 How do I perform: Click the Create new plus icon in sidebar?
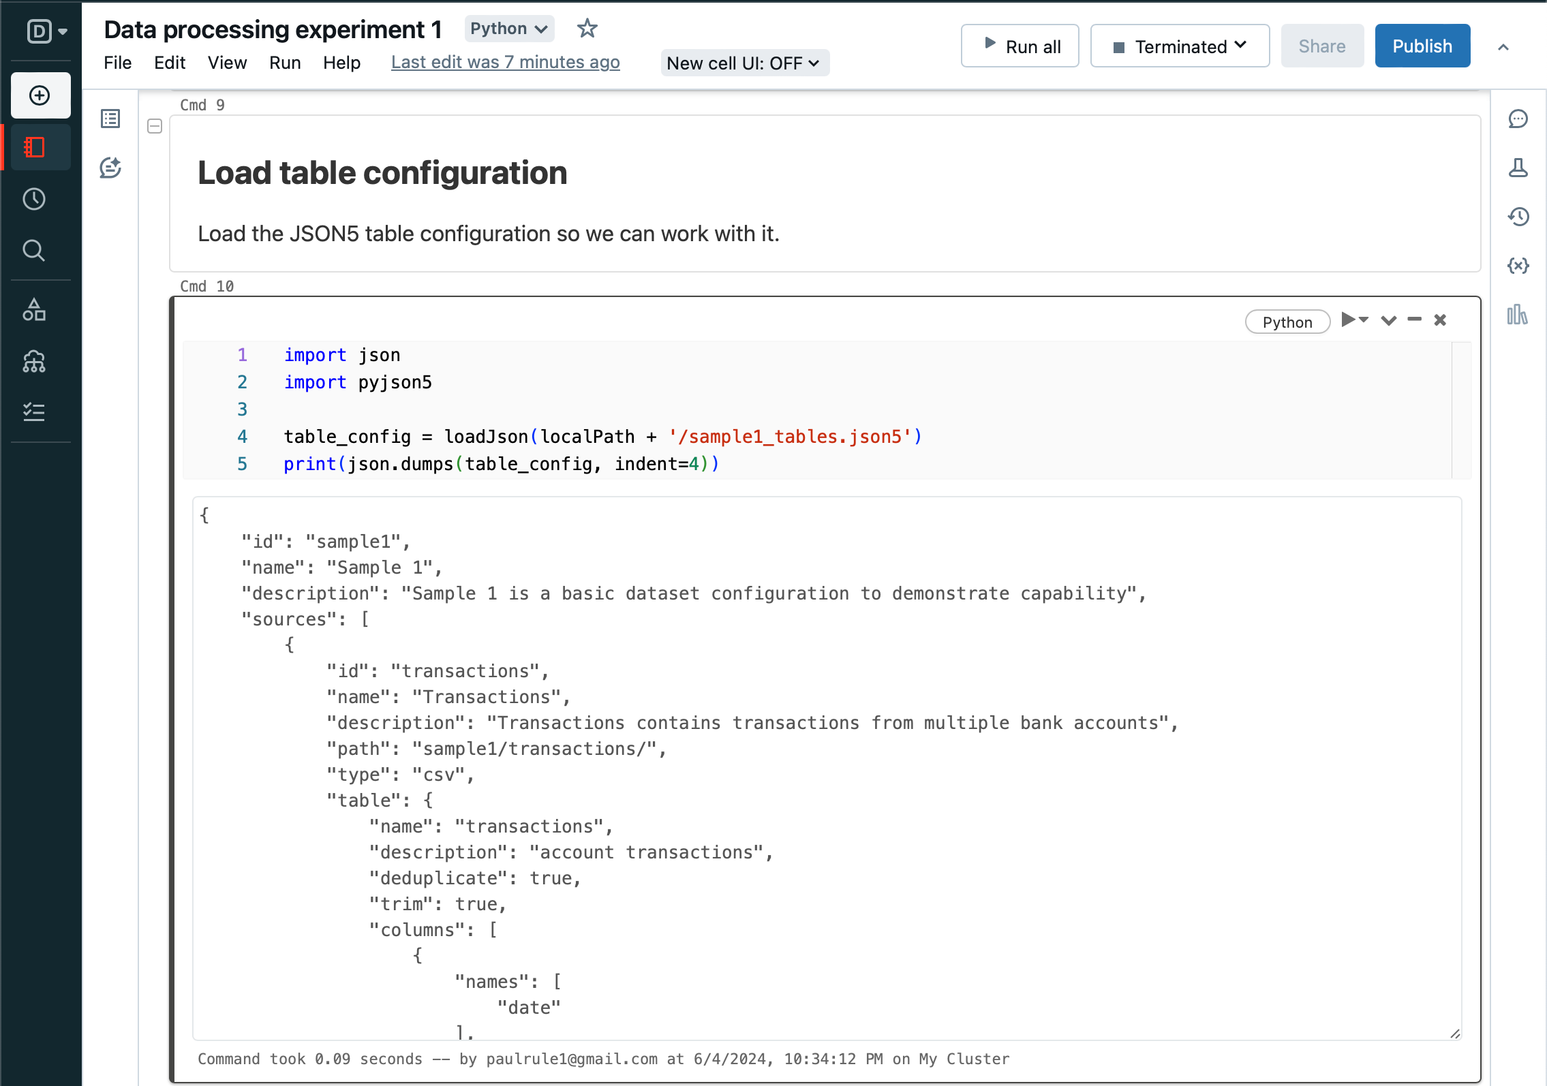40,95
